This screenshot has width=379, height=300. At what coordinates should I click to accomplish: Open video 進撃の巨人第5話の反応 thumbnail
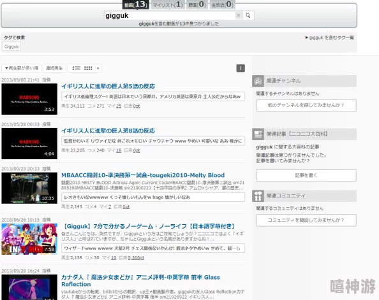click(29, 99)
